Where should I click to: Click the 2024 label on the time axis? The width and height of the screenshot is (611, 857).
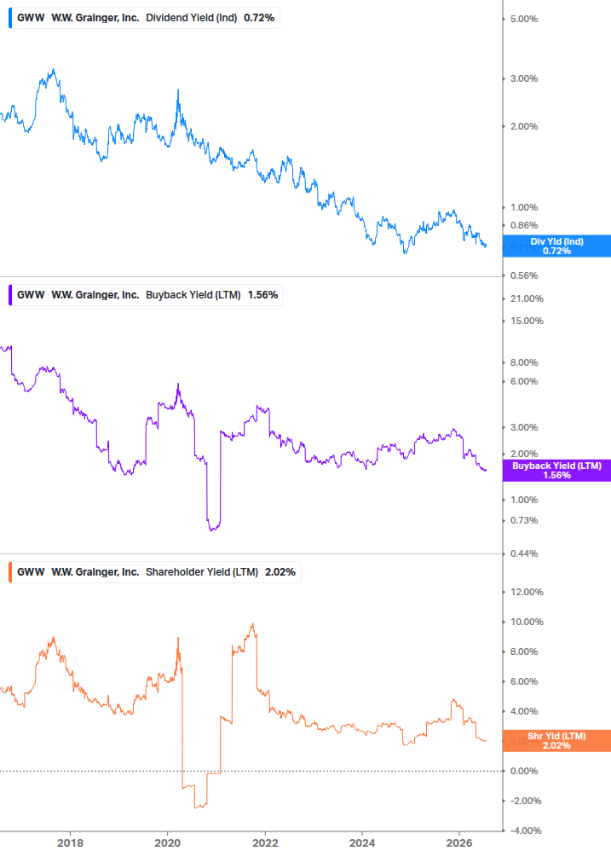tap(362, 843)
